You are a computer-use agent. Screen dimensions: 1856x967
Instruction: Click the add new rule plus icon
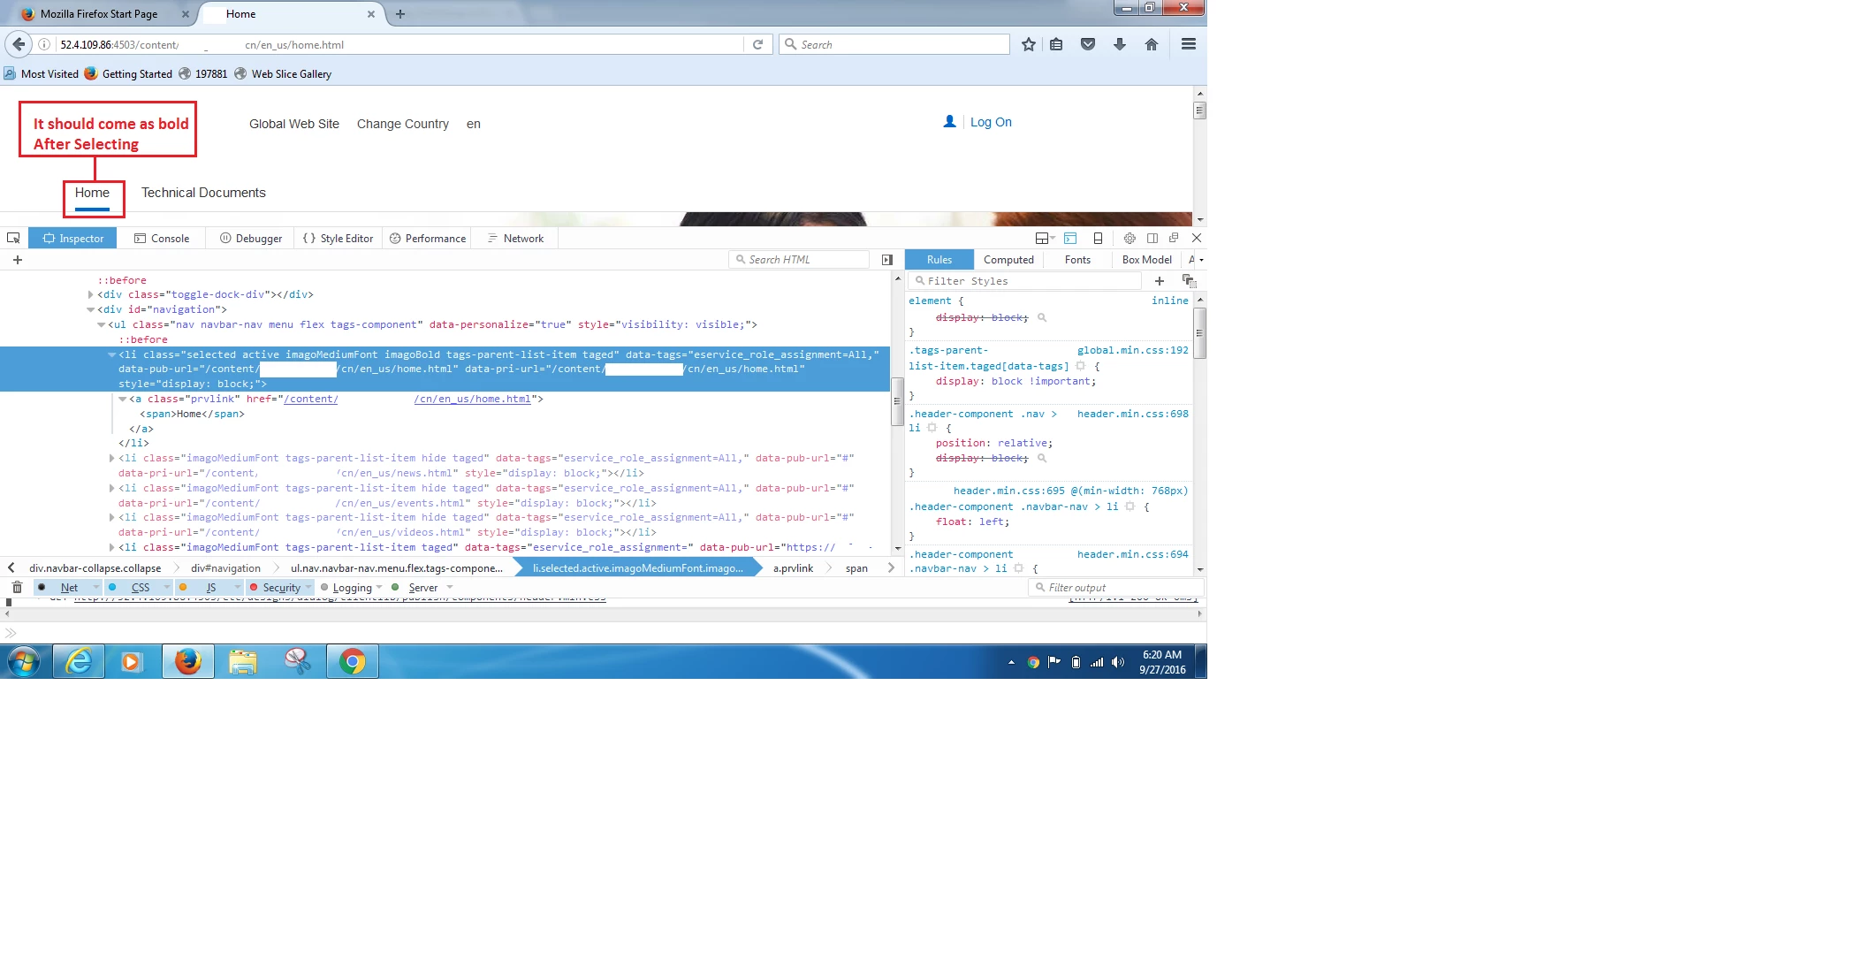click(1159, 281)
